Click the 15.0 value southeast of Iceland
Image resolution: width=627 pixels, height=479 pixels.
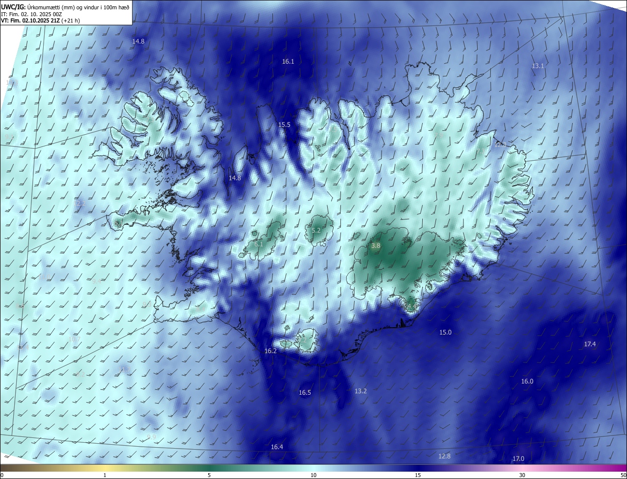(x=445, y=332)
